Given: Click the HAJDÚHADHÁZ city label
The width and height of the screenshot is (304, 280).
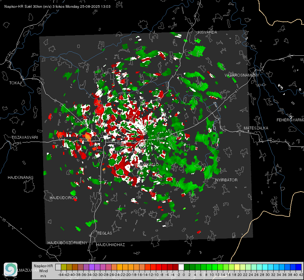Looking at the screenshot, I should pyautogui.click(x=111, y=245).
